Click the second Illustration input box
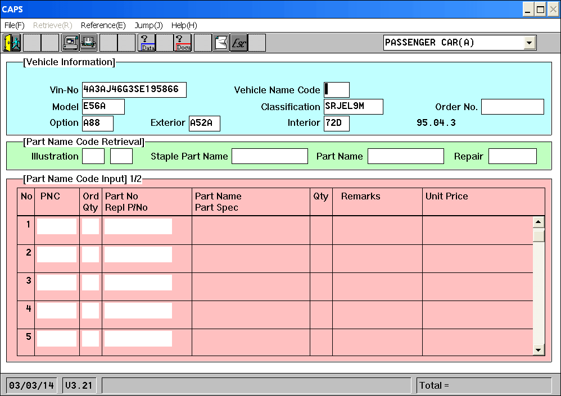The height and width of the screenshot is (396, 561). coord(121,156)
